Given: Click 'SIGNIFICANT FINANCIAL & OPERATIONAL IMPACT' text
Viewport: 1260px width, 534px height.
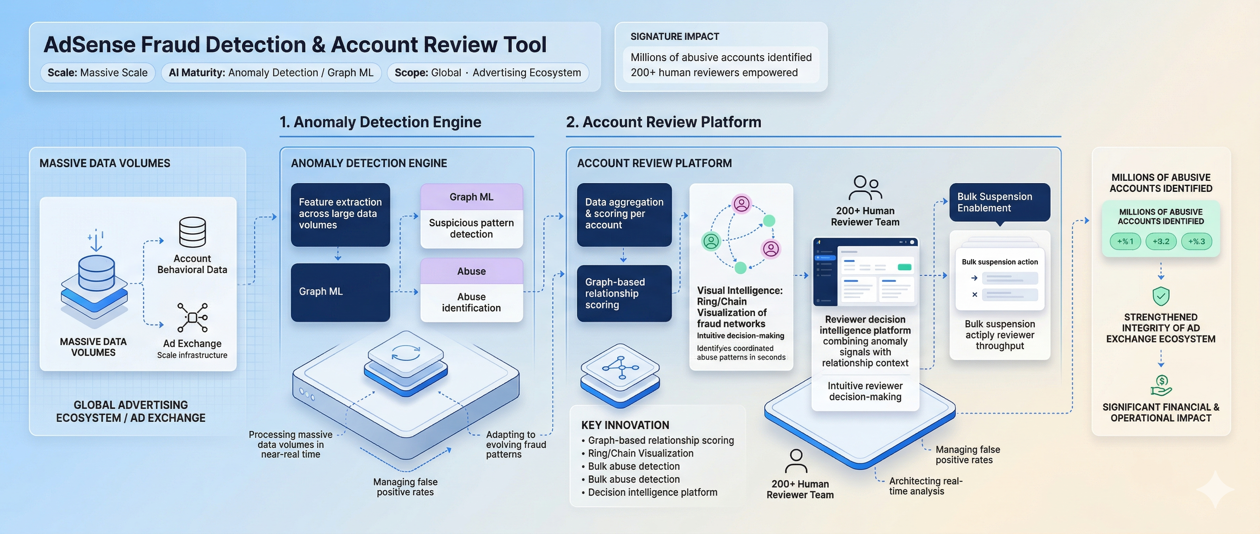Looking at the screenshot, I should [1161, 412].
